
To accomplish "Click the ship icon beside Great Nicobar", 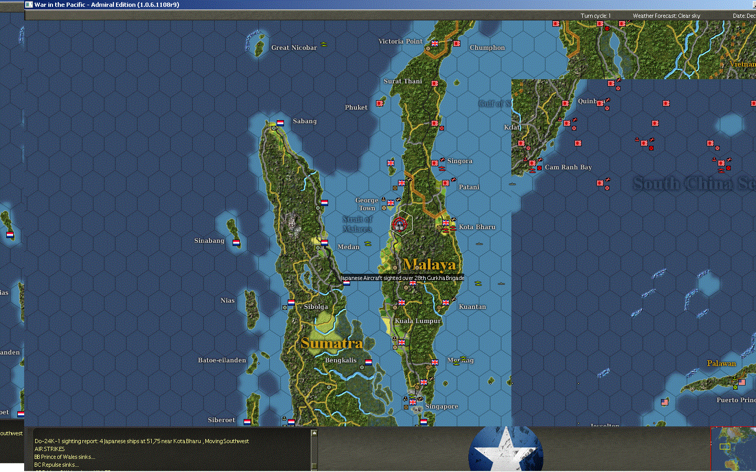I will [x=324, y=45].
